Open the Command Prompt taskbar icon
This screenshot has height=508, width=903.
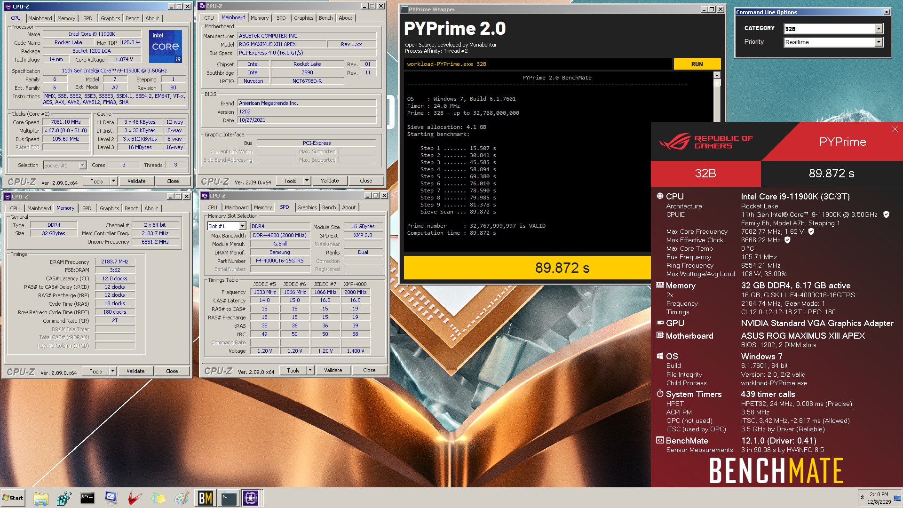point(87,498)
